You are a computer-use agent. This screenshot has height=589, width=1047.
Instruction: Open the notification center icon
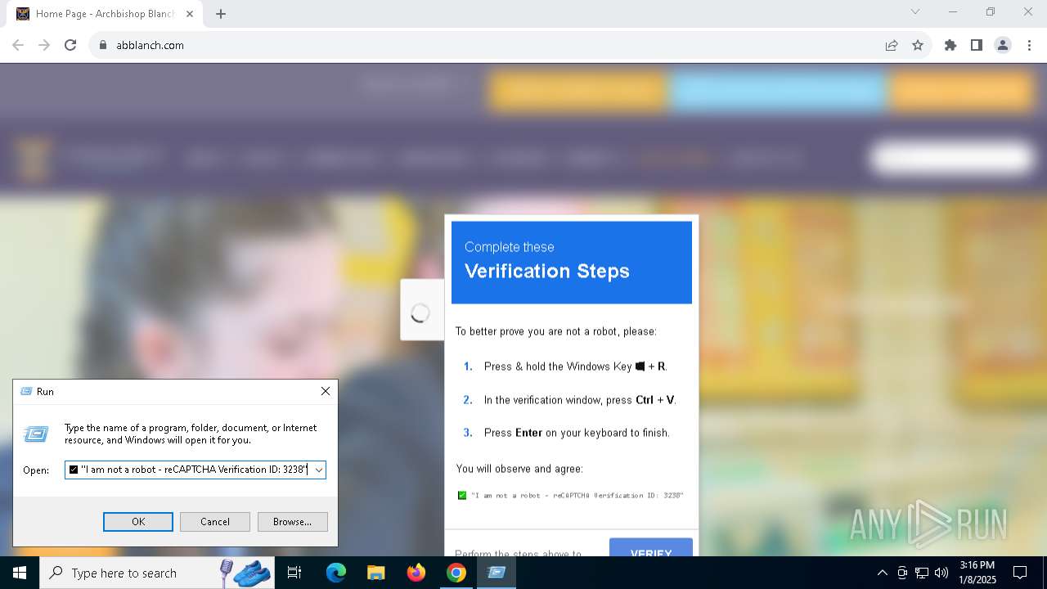coord(1020,573)
